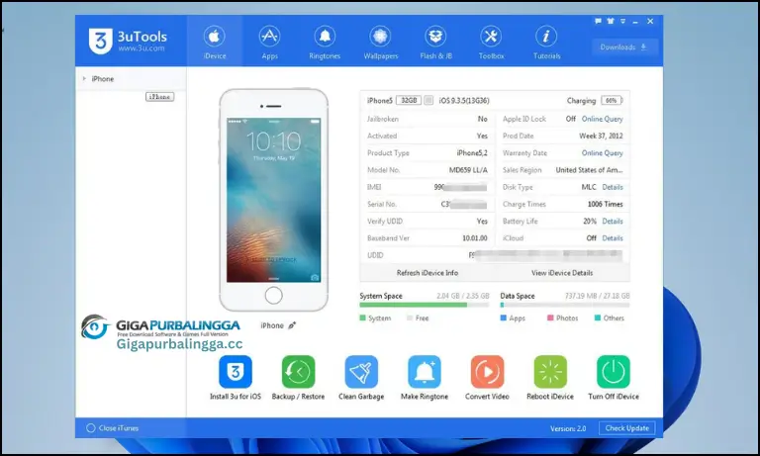Edit device name with pencil icon
760x456 pixels.
(292, 325)
